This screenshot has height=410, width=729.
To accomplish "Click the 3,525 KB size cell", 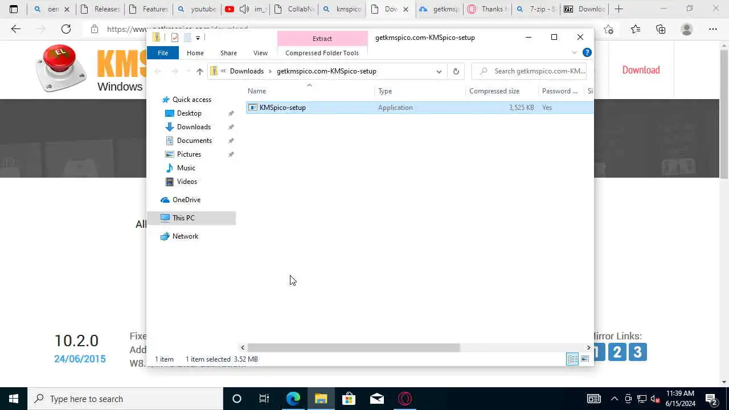I will click(x=522, y=108).
